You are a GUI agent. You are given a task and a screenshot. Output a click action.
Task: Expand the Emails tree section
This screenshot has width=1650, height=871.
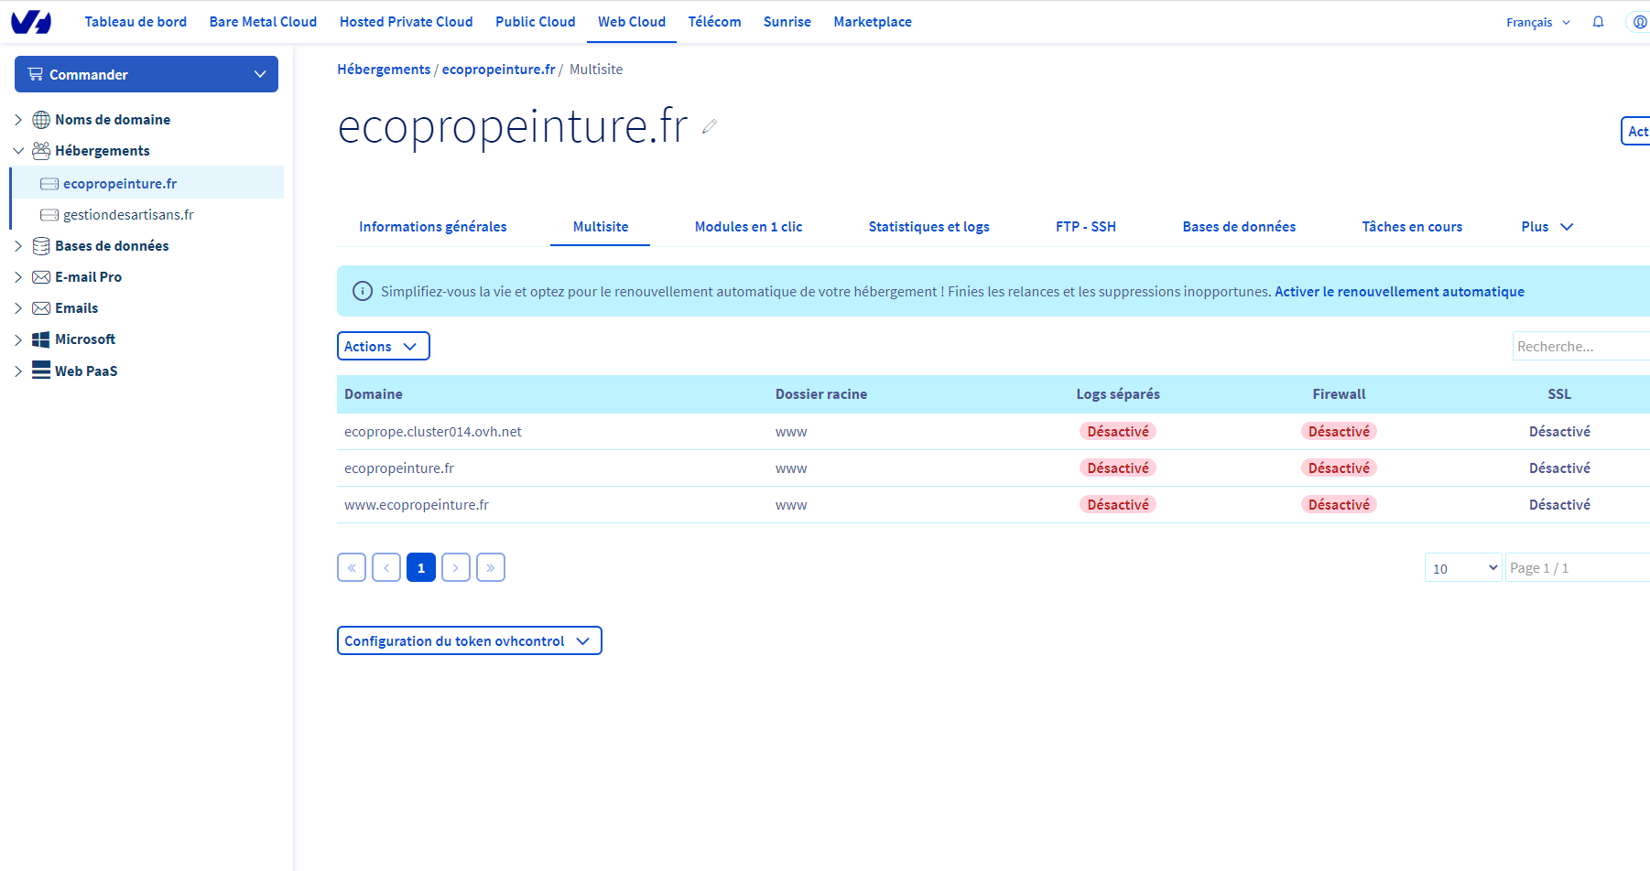pos(18,308)
